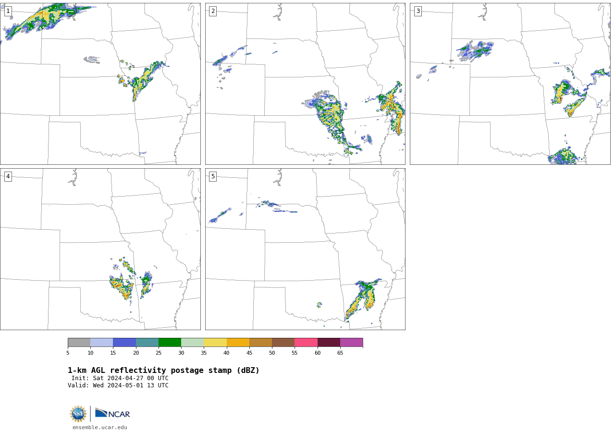615x433 pixels.
Task: Click the panel number label 1
Action: point(8,11)
